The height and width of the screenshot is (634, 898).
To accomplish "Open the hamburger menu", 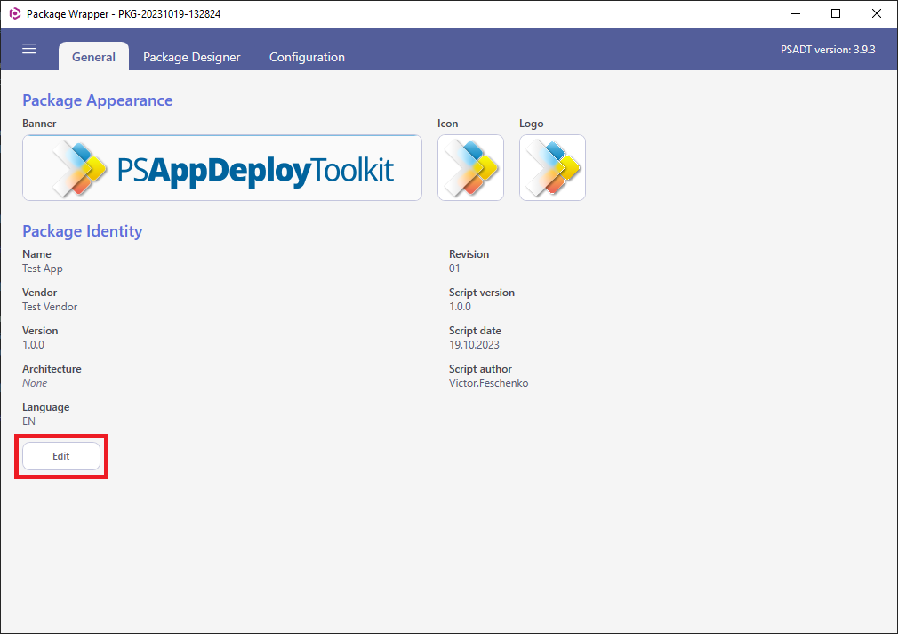I will click(29, 49).
